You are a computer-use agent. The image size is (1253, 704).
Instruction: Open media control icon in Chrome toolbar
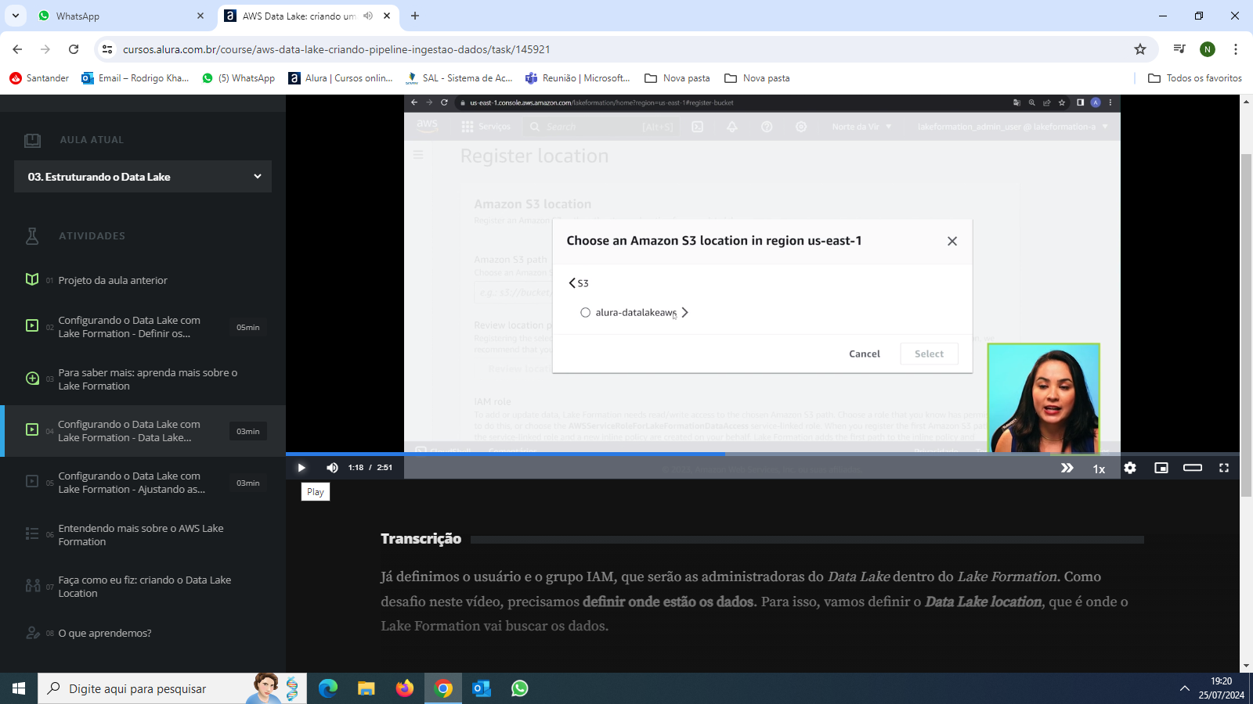point(1179,49)
